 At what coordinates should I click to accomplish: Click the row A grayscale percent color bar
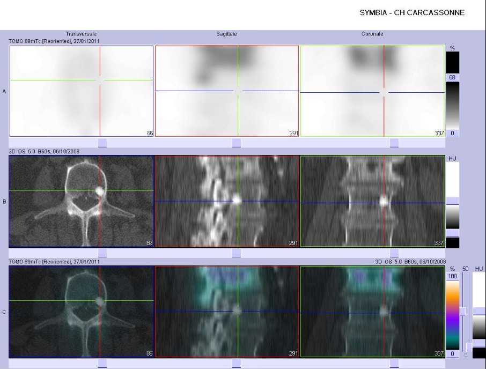tap(453, 105)
